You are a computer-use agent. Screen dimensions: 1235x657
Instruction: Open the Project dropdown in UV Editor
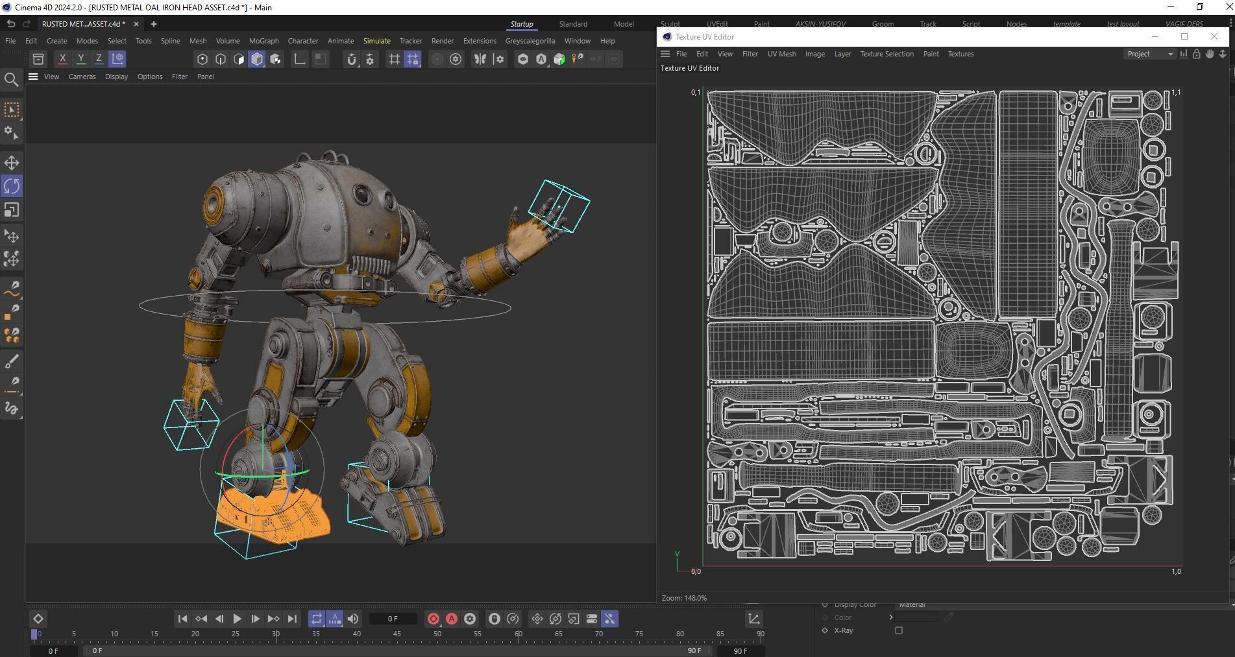pos(1149,54)
